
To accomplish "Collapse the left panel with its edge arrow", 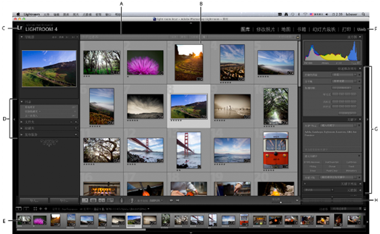I will point(14,119).
